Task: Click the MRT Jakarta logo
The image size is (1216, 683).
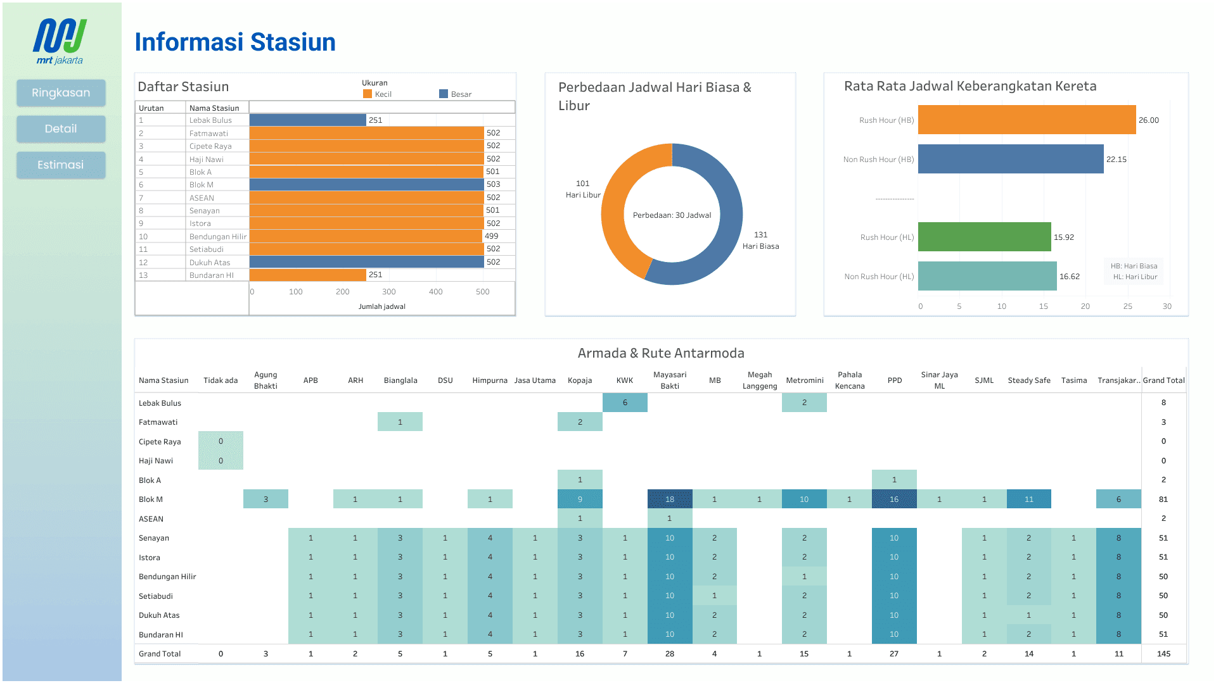Action: tap(60, 42)
